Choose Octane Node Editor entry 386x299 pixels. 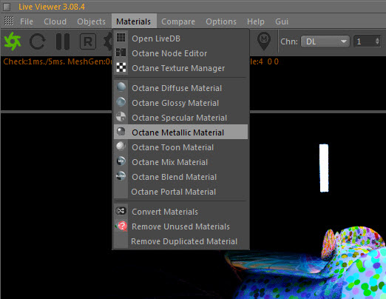(180, 53)
